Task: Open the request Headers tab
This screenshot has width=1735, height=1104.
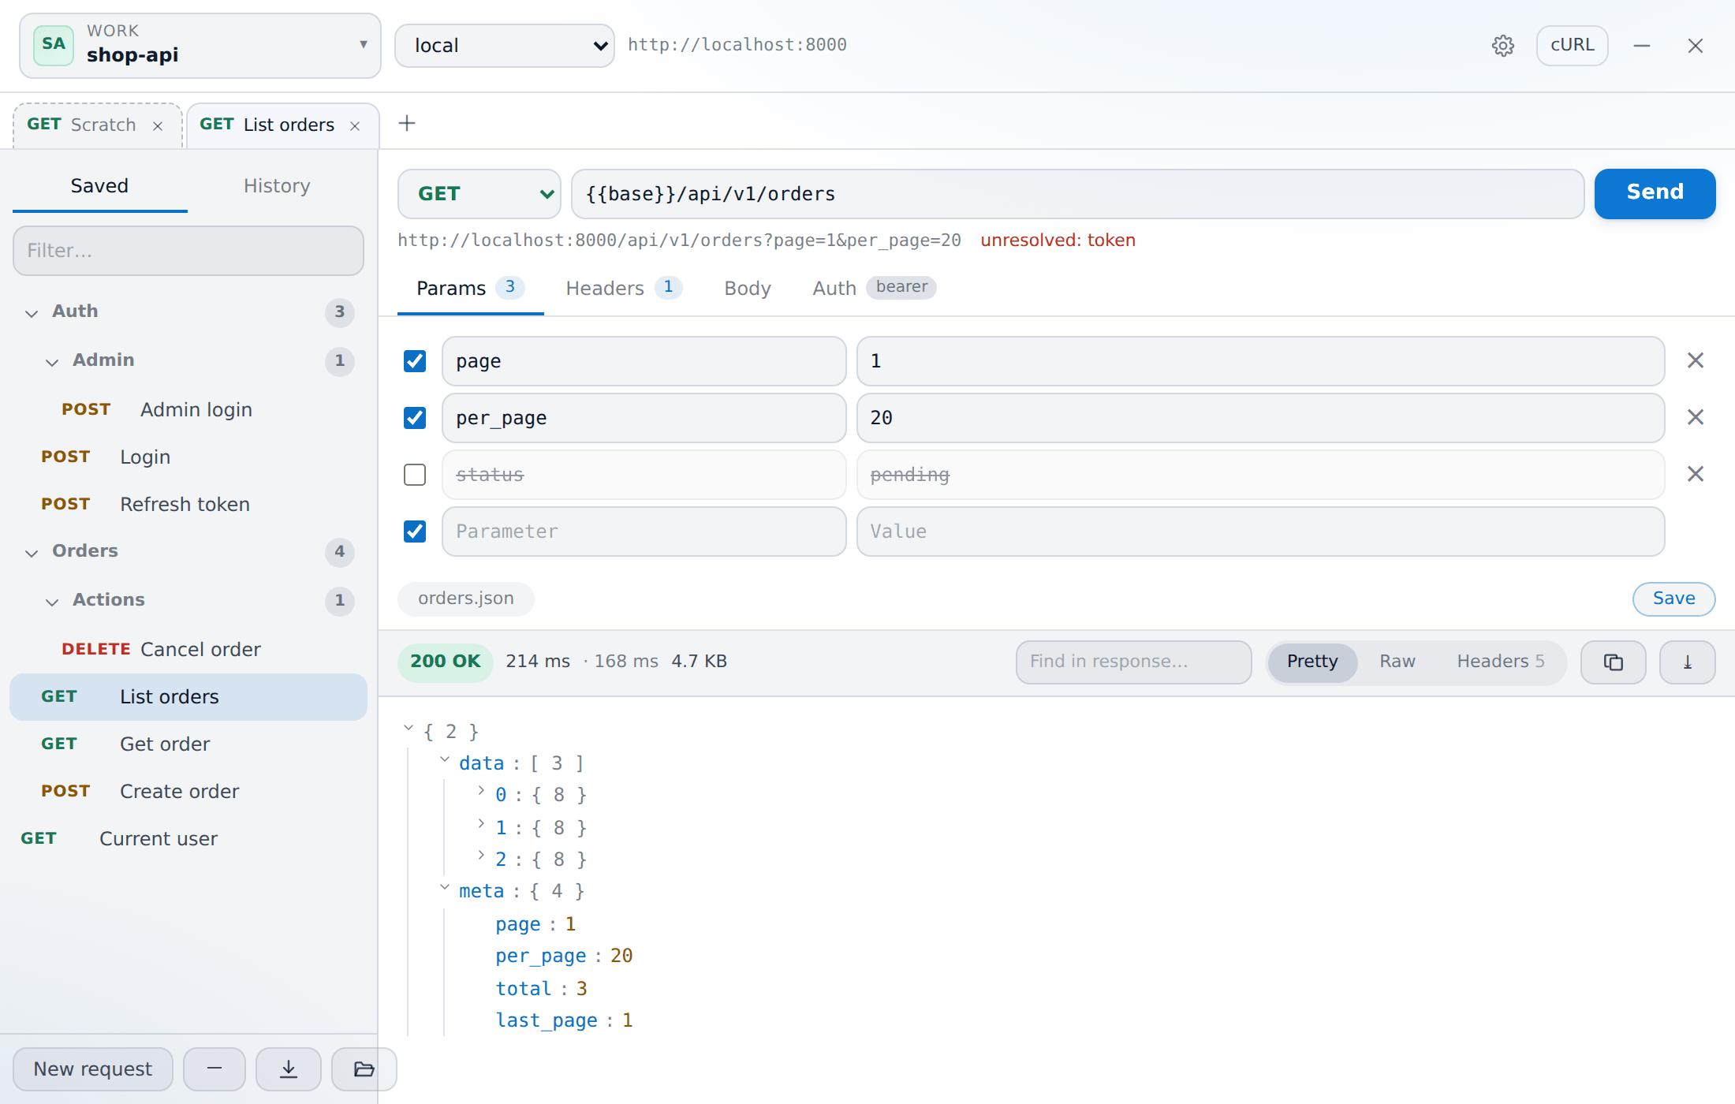Action: click(x=624, y=289)
